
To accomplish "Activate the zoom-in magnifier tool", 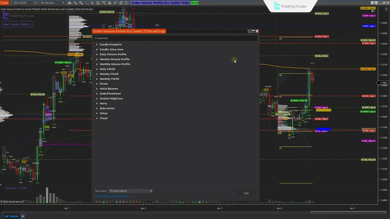I will point(81,3).
